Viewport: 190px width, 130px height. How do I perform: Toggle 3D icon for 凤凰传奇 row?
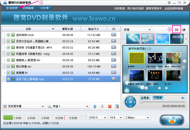pyautogui.click(x=114, y=54)
